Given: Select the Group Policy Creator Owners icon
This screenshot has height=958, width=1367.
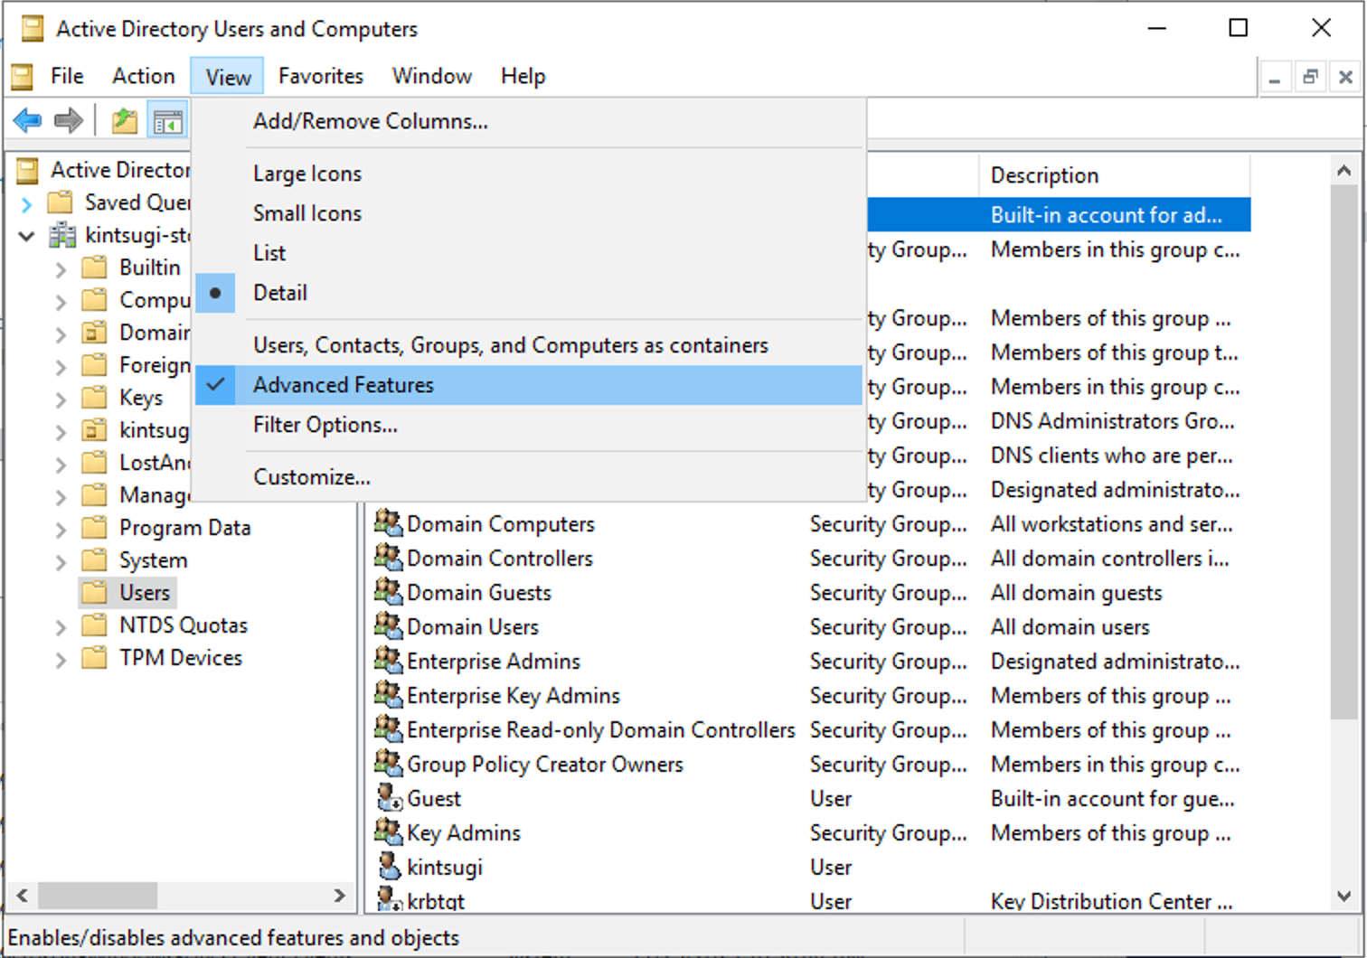Looking at the screenshot, I should 389,764.
